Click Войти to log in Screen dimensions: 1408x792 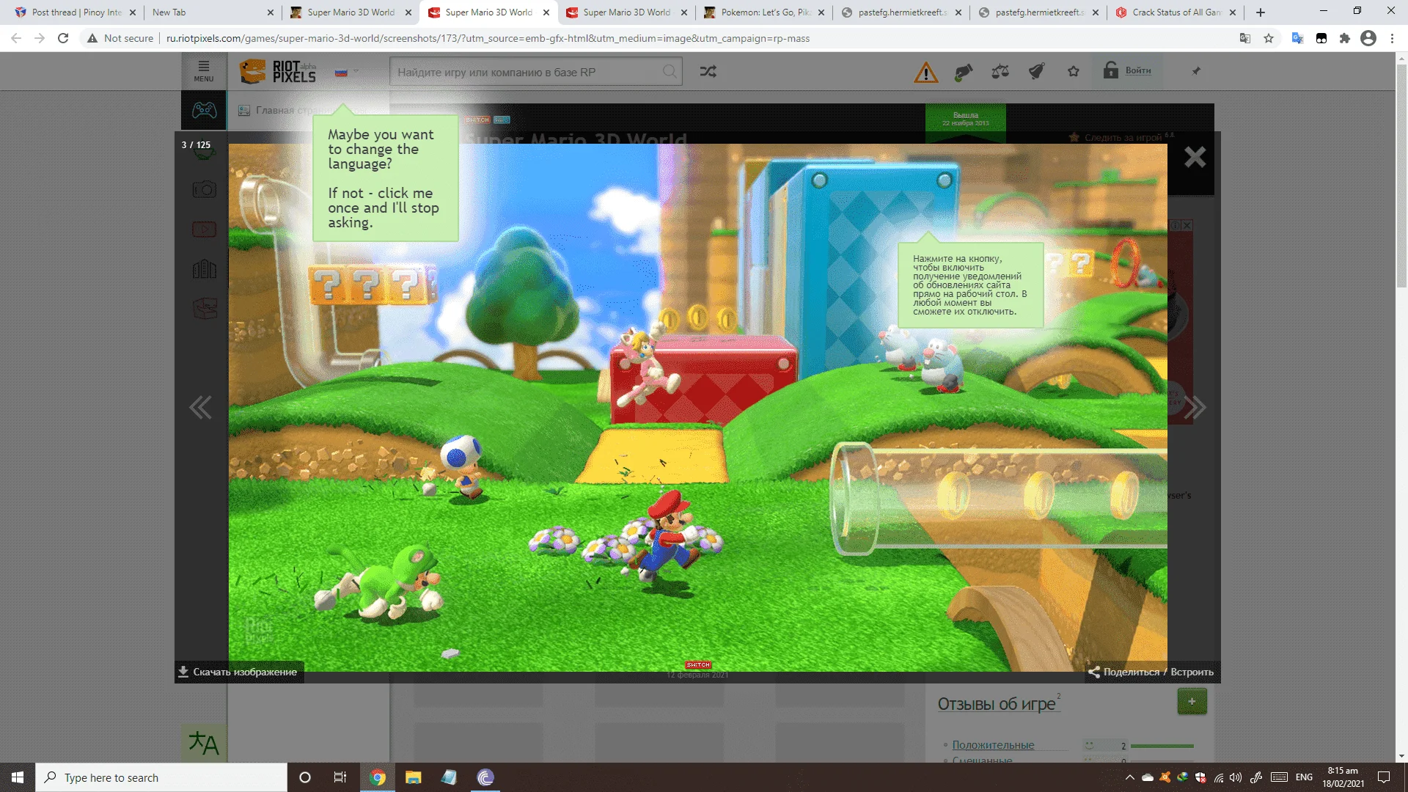coord(1138,70)
